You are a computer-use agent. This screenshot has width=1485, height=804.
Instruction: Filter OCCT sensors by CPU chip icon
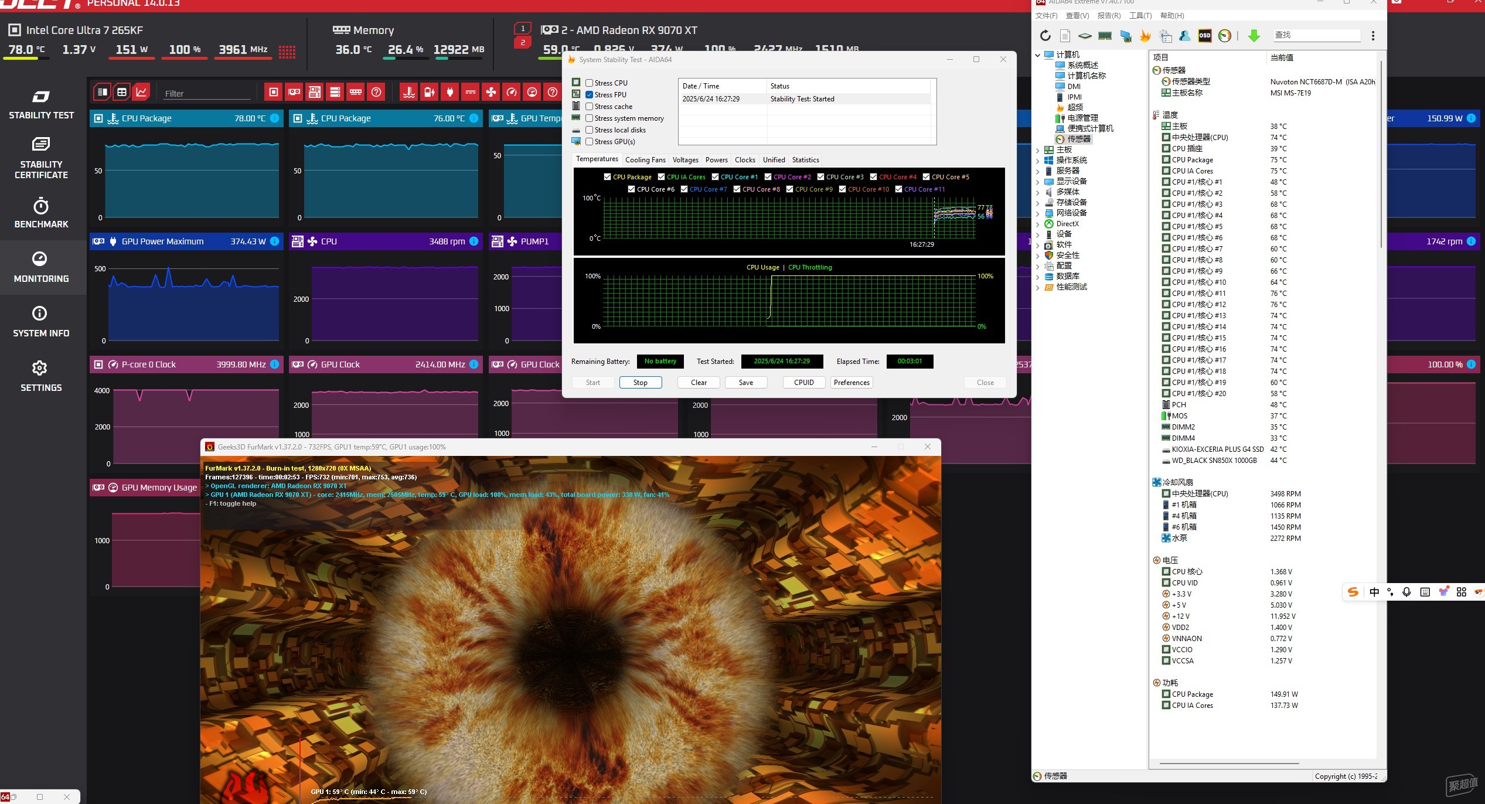273,92
